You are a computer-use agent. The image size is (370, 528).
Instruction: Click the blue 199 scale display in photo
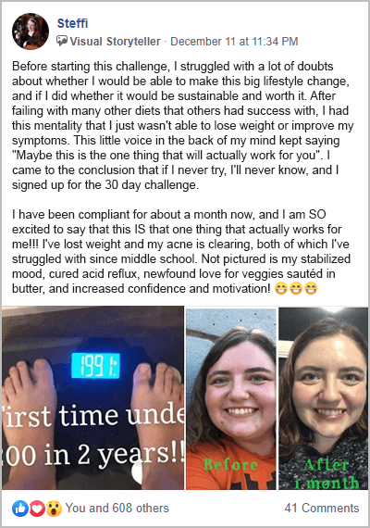96,366
